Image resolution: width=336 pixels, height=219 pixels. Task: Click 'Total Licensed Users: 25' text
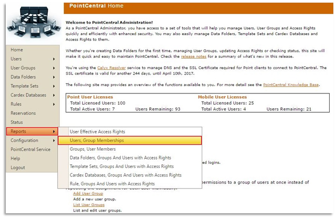pyautogui.click(x=227, y=103)
